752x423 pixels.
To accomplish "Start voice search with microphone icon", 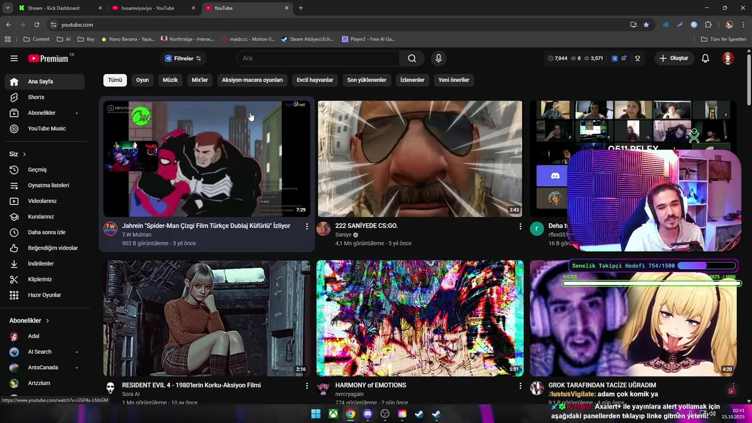I will (438, 58).
